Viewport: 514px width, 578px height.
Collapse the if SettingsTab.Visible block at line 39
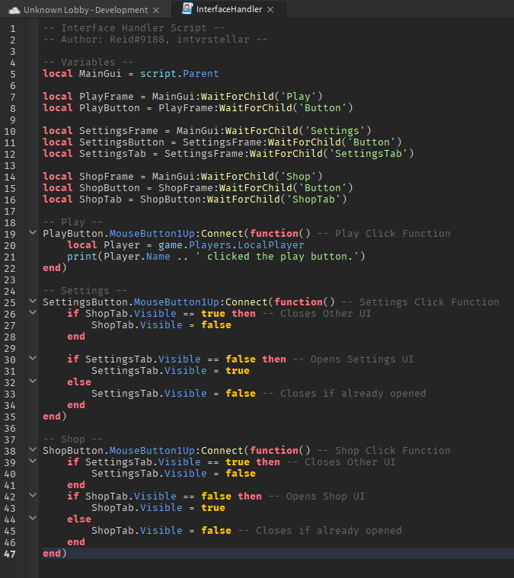(x=33, y=461)
